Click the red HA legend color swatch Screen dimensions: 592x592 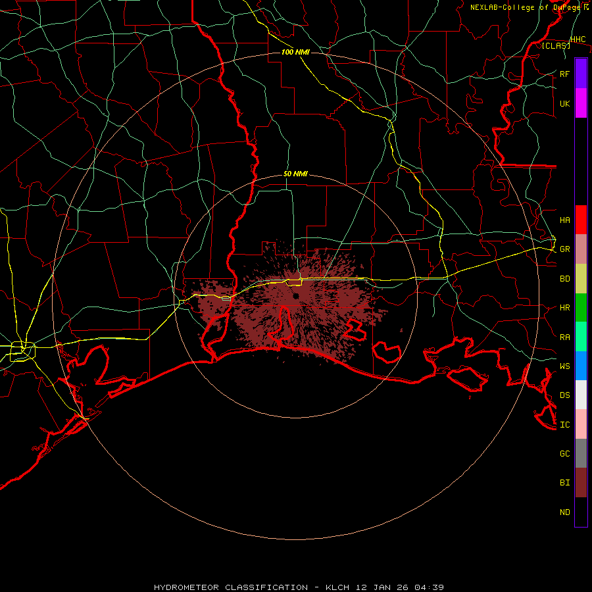coord(581,220)
